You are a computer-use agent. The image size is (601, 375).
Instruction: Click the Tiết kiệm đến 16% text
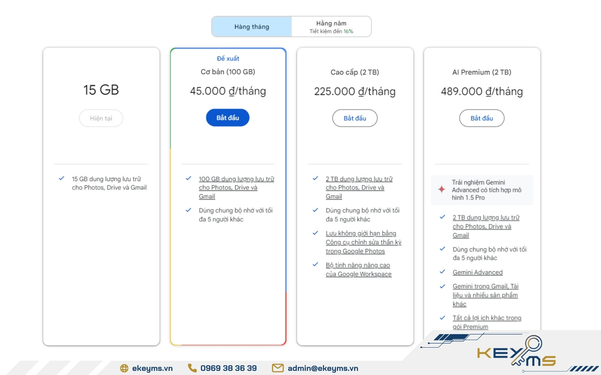coord(331,31)
